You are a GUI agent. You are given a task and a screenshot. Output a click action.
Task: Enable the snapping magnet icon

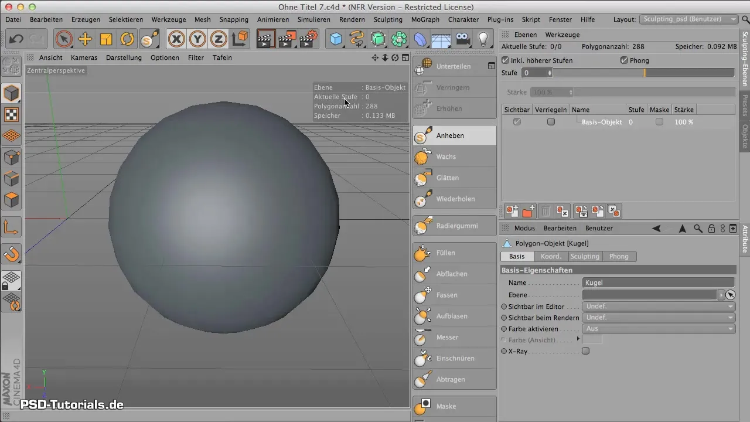tap(12, 254)
